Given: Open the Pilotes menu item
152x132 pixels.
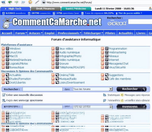Looking at the screenshot, I should pyautogui.click(x=110, y=33).
